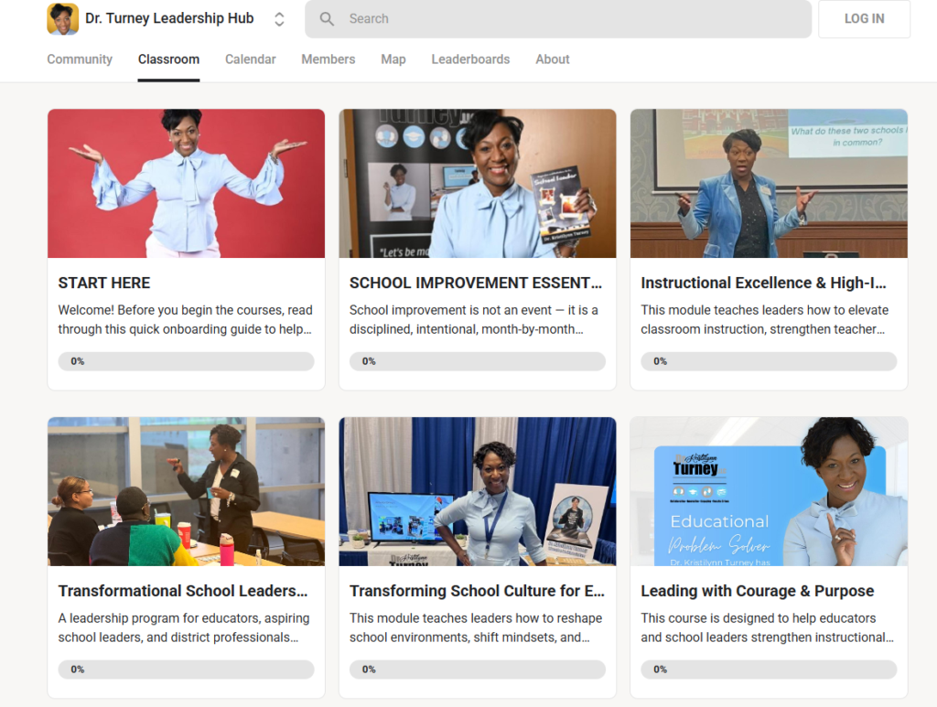View the Leaderboards tab
This screenshot has width=937, height=707.
point(470,59)
